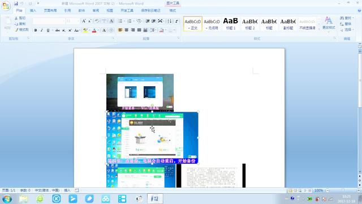Click the enclosed character circle icon
Image resolution: width=362 pixels, height=204 pixels.
(x=111, y=30)
